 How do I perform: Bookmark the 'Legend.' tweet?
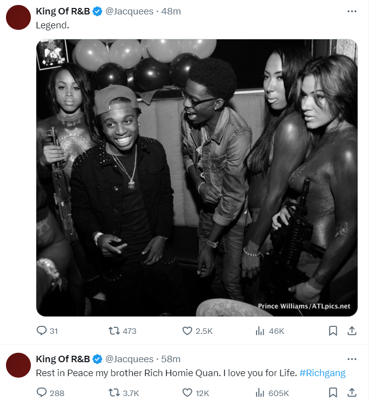pos(333,331)
